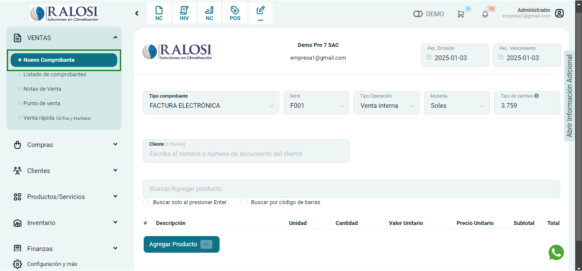
Task: Select Punto de venta menu item
Action: coord(42,104)
